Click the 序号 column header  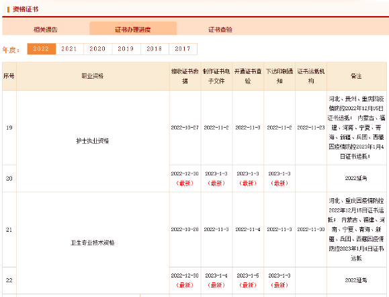(9, 76)
